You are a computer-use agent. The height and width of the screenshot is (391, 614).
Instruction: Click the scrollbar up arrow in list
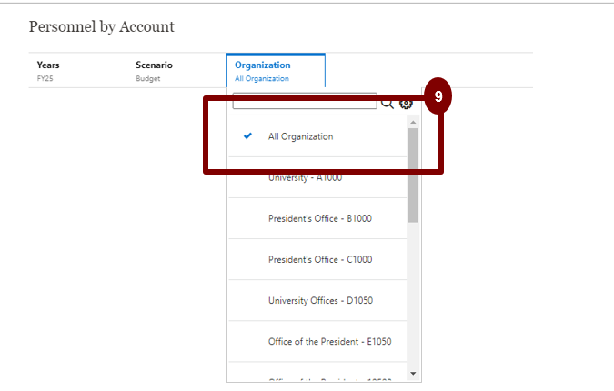[x=413, y=123]
